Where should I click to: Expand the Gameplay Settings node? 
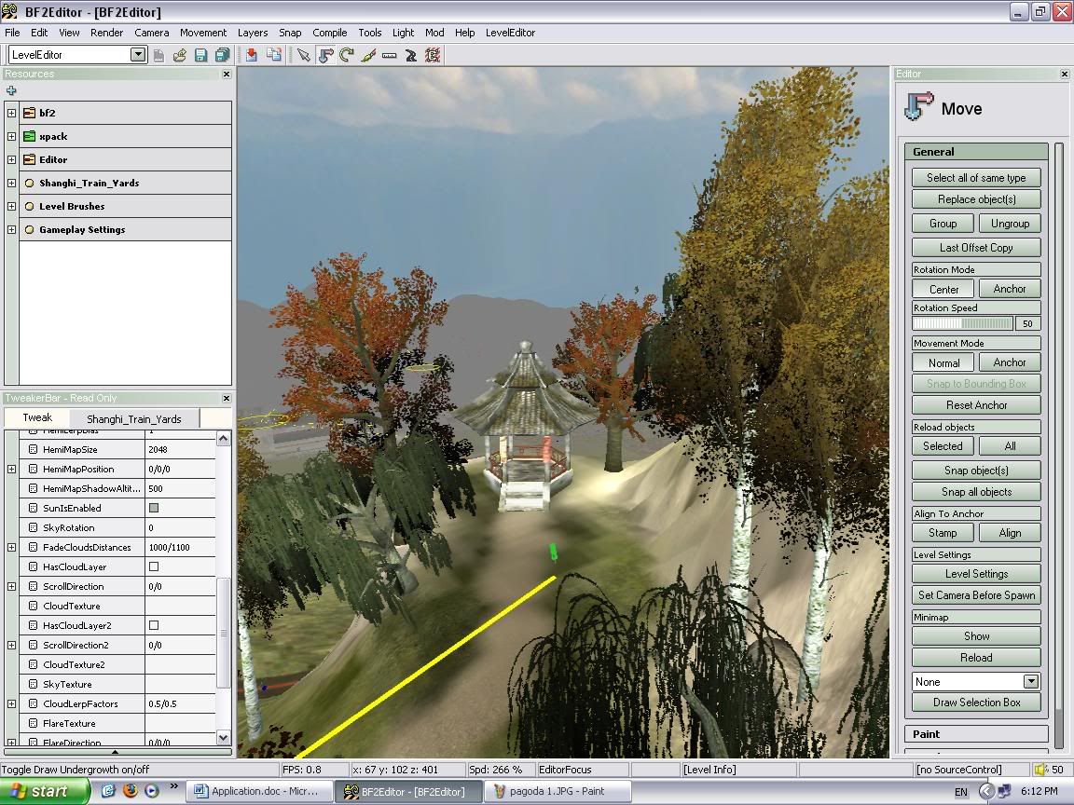[11, 229]
